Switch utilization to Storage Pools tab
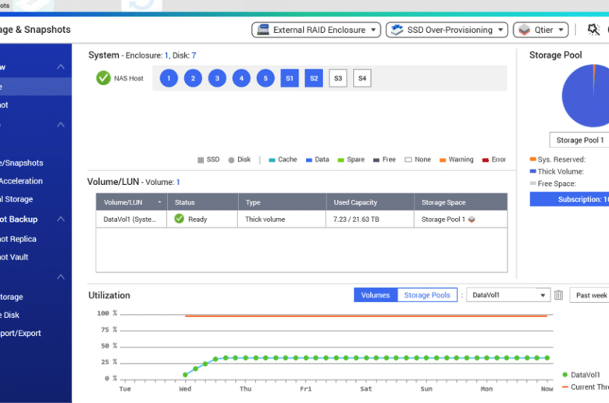609x403 pixels. pos(427,295)
